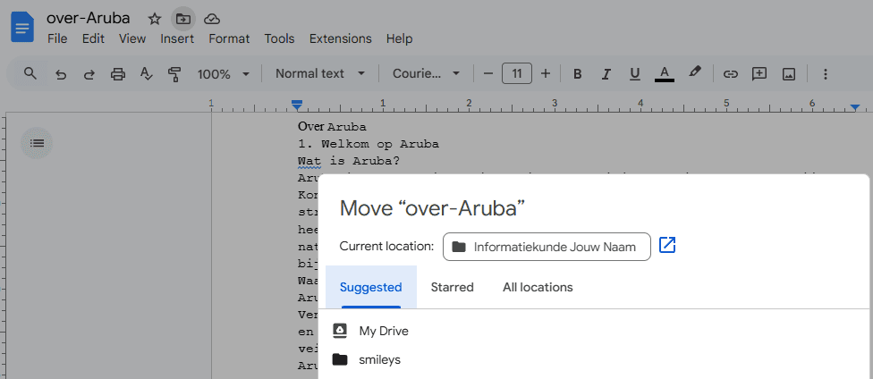The width and height of the screenshot is (873, 379).
Task: Click the print icon
Action: pos(117,73)
